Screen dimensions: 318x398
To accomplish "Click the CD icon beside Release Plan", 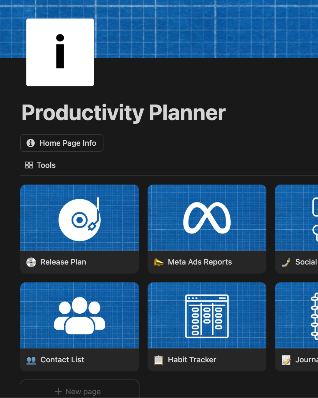I will (31, 262).
